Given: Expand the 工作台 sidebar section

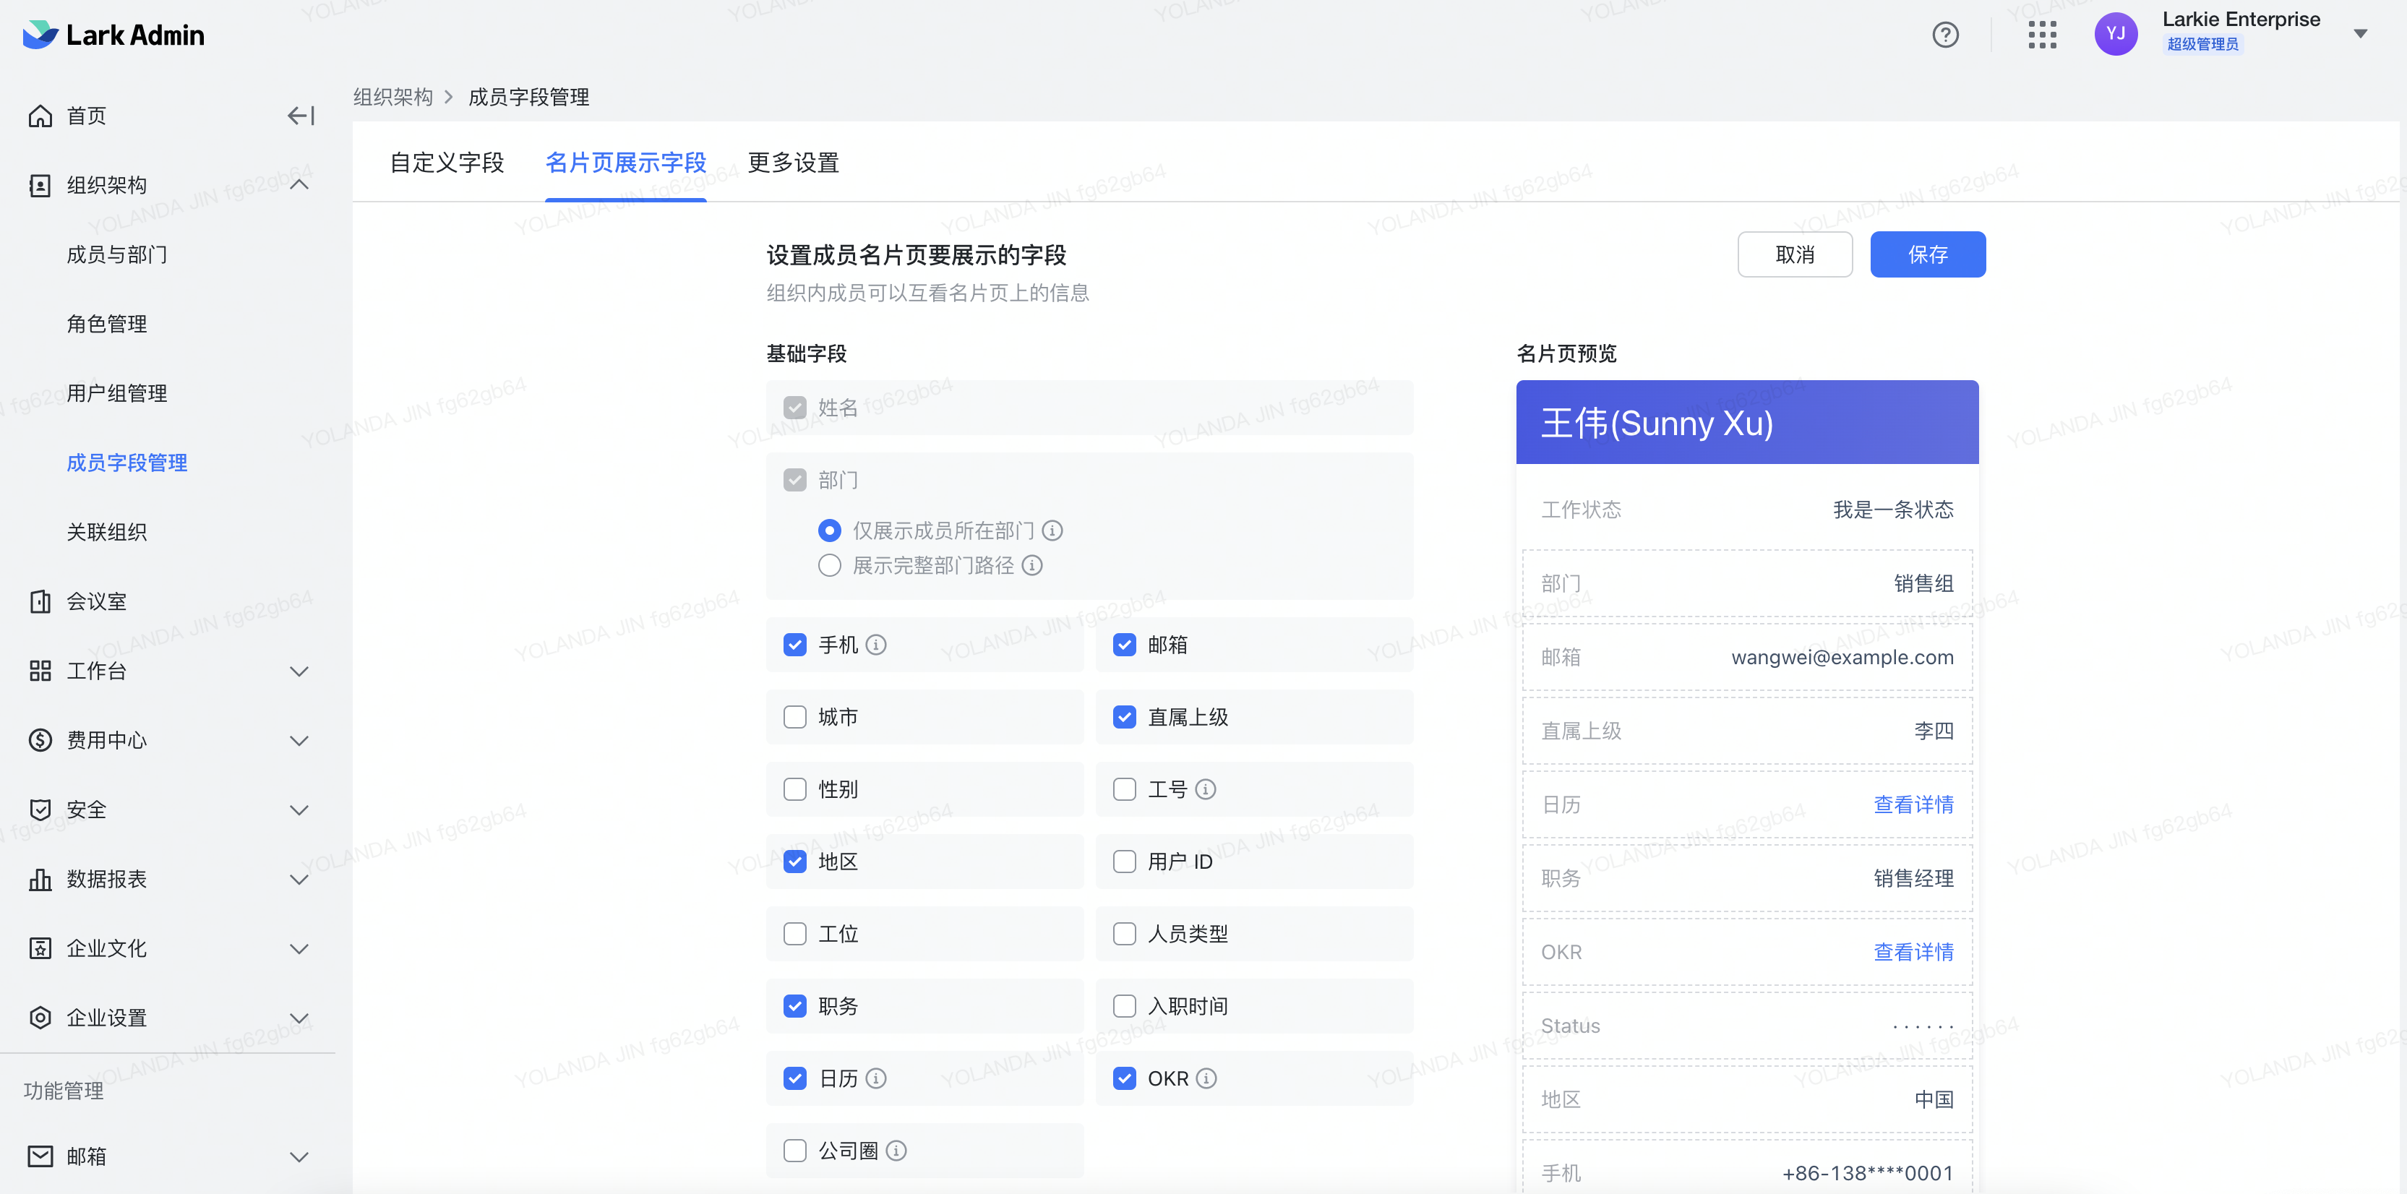Looking at the screenshot, I should tap(298, 670).
